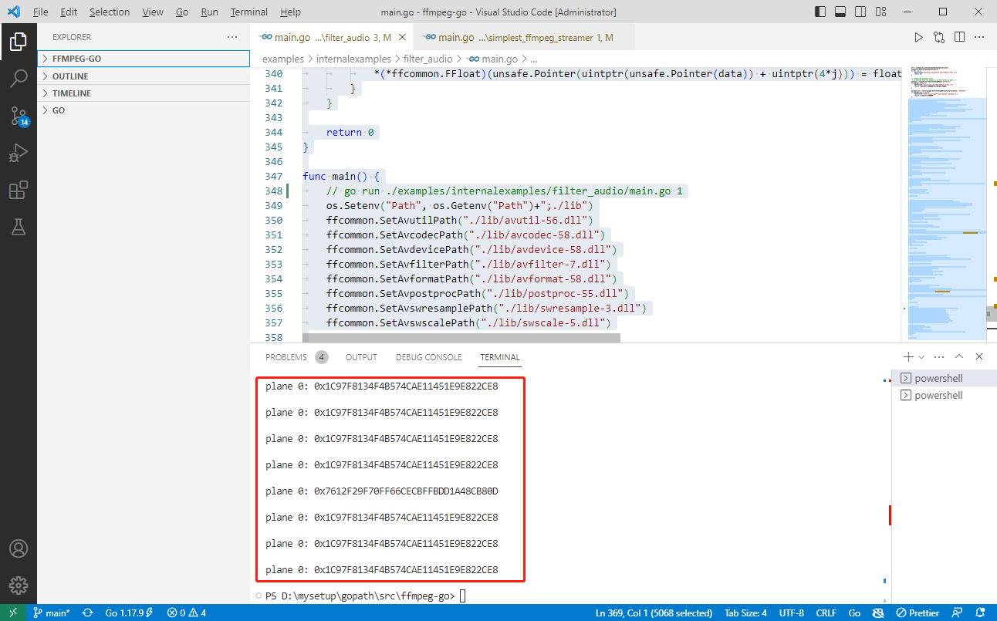Open terminal launch profile dropdown arrow

click(x=921, y=357)
